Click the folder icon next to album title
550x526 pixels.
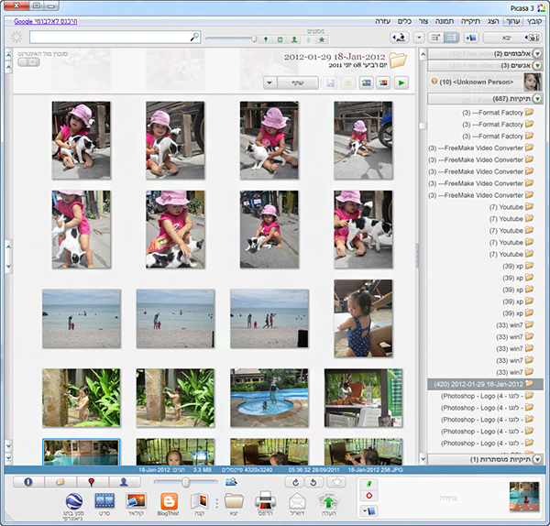[x=398, y=60]
